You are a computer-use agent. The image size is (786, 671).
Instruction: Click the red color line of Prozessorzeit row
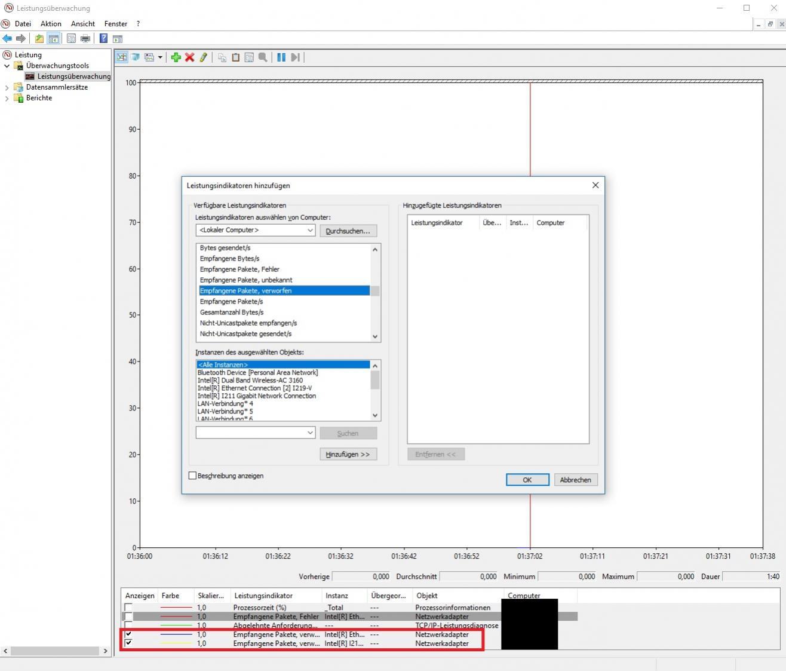(x=176, y=607)
